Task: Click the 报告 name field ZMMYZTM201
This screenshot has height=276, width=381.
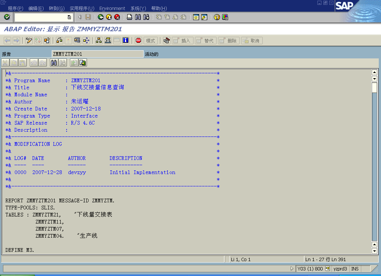Action: (x=97, y=54)
